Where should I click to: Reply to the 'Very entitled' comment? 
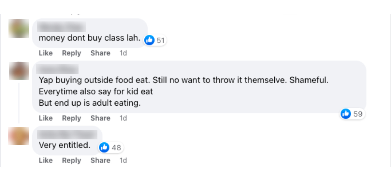click(x=71, y=160)
